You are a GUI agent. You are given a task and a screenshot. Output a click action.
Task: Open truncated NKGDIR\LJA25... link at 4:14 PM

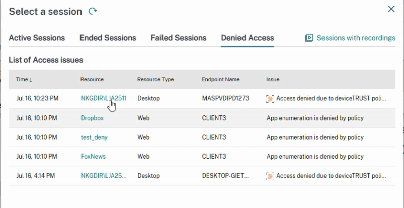[x=104, y=176]
